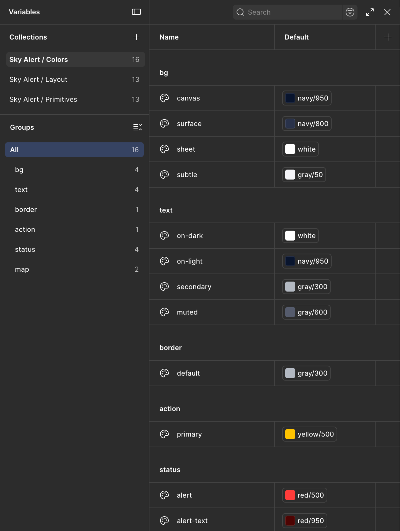This screenshot has height=531, width=400.
Task: Expand Variables panel to full size
Action: pos(370,12)
